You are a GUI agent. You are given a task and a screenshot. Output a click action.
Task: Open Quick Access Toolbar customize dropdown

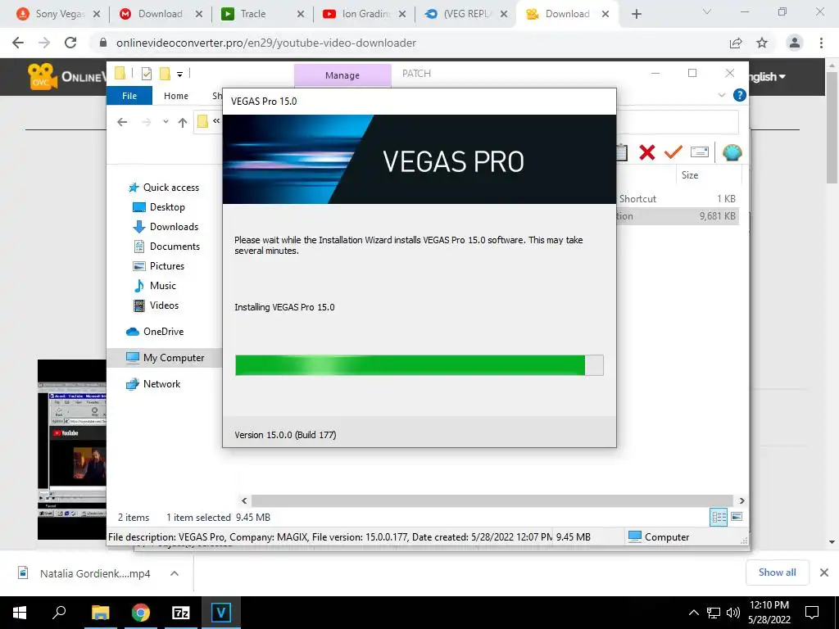tap(179, 75)
